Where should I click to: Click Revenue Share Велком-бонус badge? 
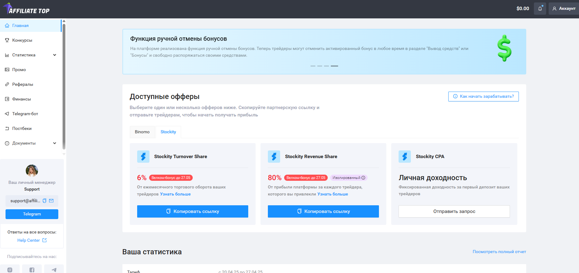(306, 178)
